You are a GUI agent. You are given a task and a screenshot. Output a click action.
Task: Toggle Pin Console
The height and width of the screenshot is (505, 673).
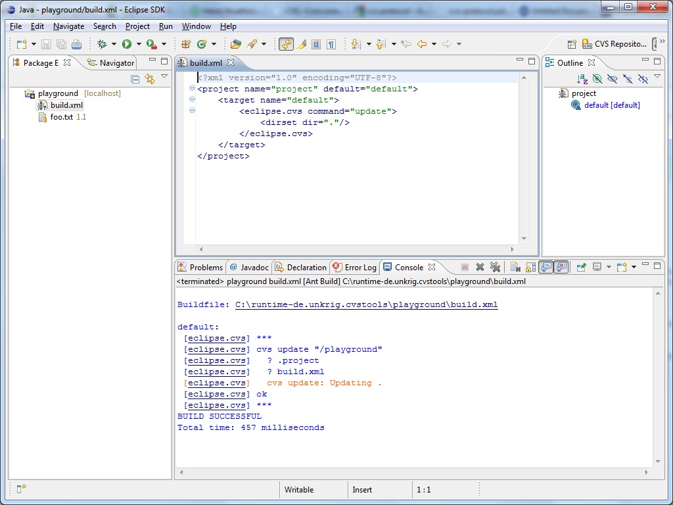pyautogui.click(x=582, y=267)
